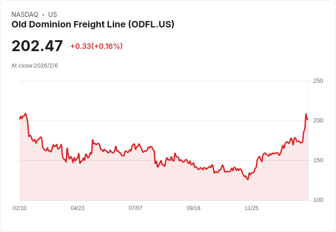Image resolution: width=336 pixels, height=232 pixels.
Task: Click the 04/23 date axis label
Action: [x=78, y=208]
